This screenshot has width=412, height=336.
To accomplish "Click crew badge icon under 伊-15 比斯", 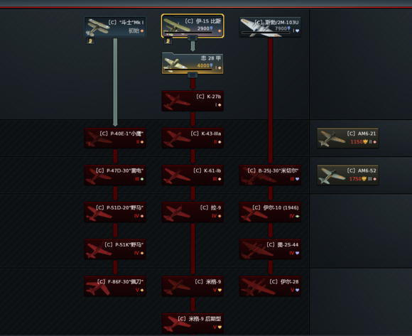I will [x=168, y=41].
